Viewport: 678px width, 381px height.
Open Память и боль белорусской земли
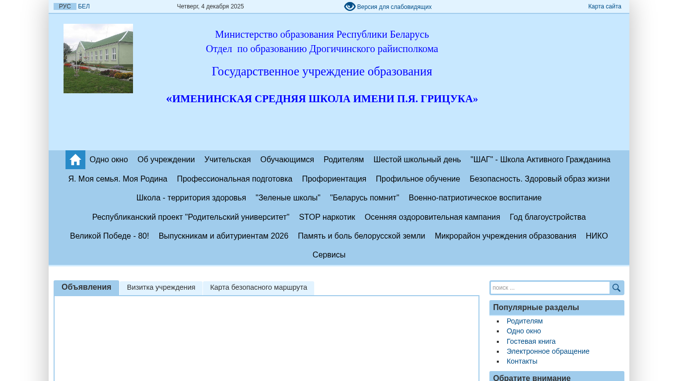click(x=361, y=236)
